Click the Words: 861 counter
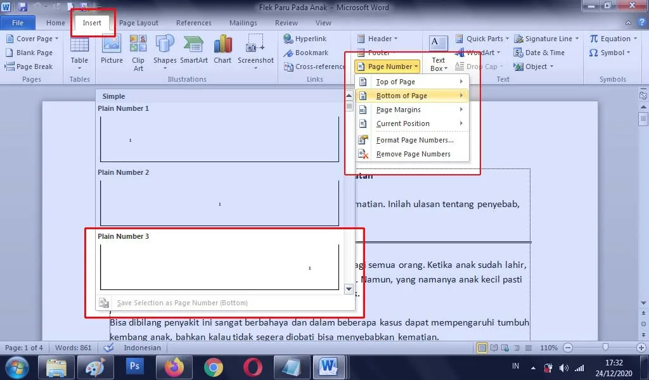 tap(74, 348)
